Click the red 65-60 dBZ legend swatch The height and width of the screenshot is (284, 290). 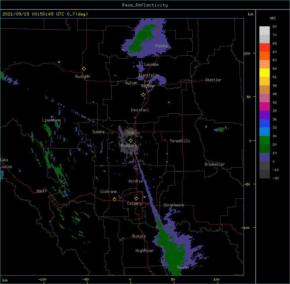264,48
